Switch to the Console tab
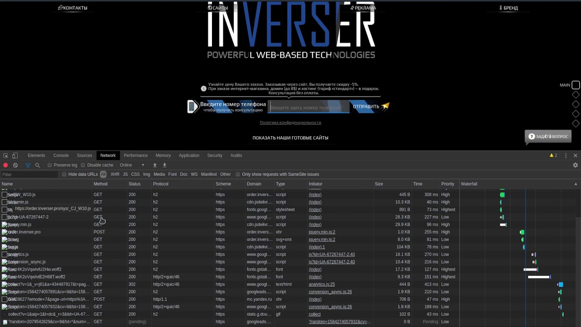Screen dimensions: 581x327 click(x=61, y=155)
